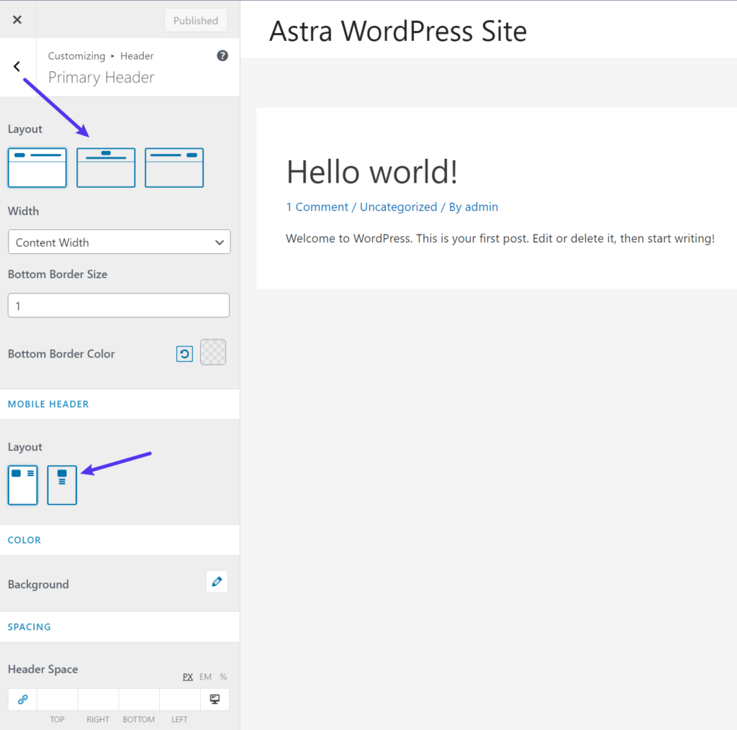This screenshot has width=737, height=730.
Task: Go back using the left chevron arrow
Action: tap(17, 66)
